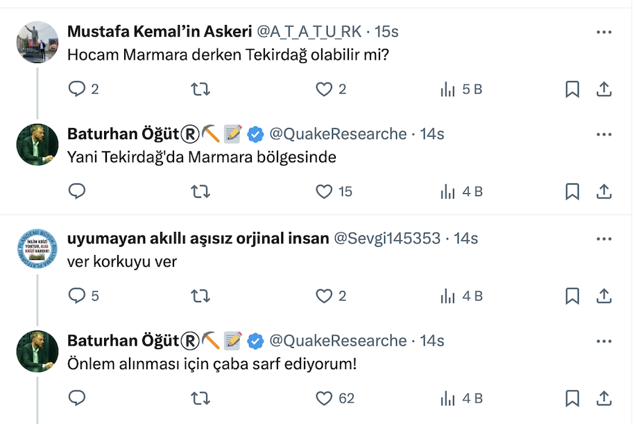Retweet the 'ver korkuyu ver' tweet
This screenshot has height=424, width=641.
[200, 296]
